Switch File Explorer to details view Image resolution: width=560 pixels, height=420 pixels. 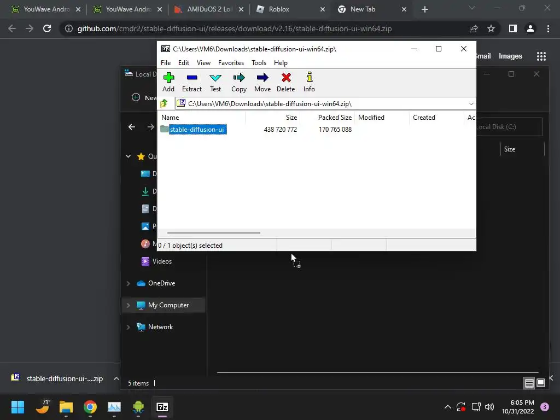[529, 383]
